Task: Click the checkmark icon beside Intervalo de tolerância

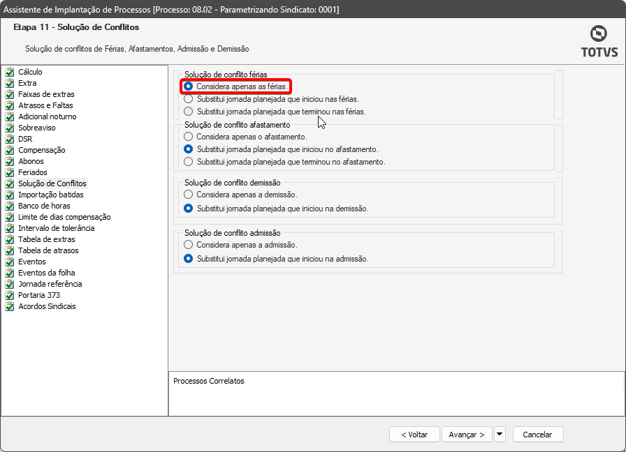Action: pyautogui.click(x=10, y=228)
